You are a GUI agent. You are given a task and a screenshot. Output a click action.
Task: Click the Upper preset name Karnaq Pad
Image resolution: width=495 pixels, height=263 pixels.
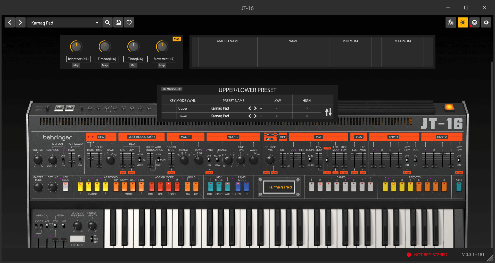tap(220, 108)
